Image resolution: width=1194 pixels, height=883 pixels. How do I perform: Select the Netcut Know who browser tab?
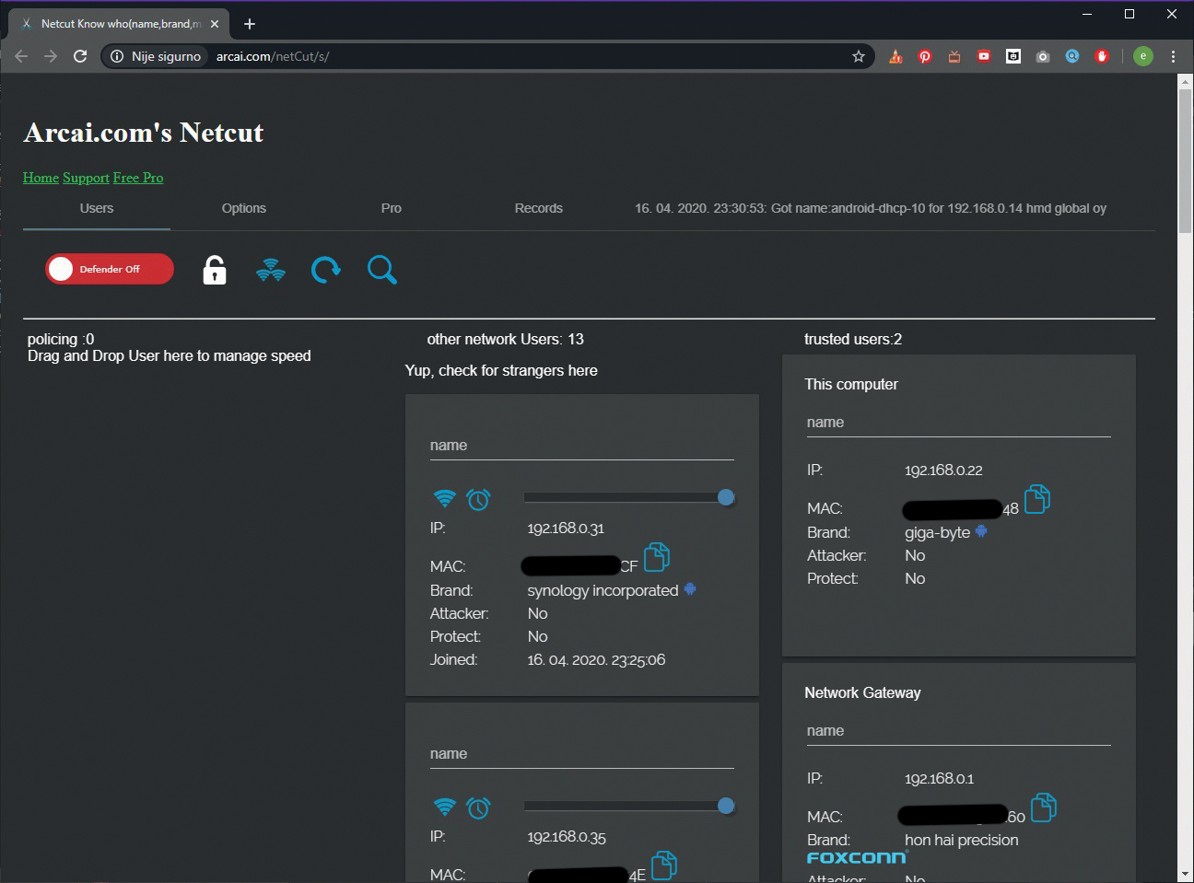pyautogui.click(x=117, y=24)
